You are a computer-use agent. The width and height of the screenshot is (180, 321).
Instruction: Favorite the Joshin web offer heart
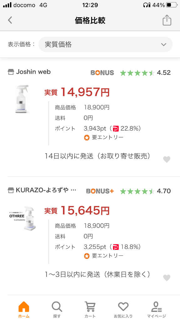click(x=167, y=159)
